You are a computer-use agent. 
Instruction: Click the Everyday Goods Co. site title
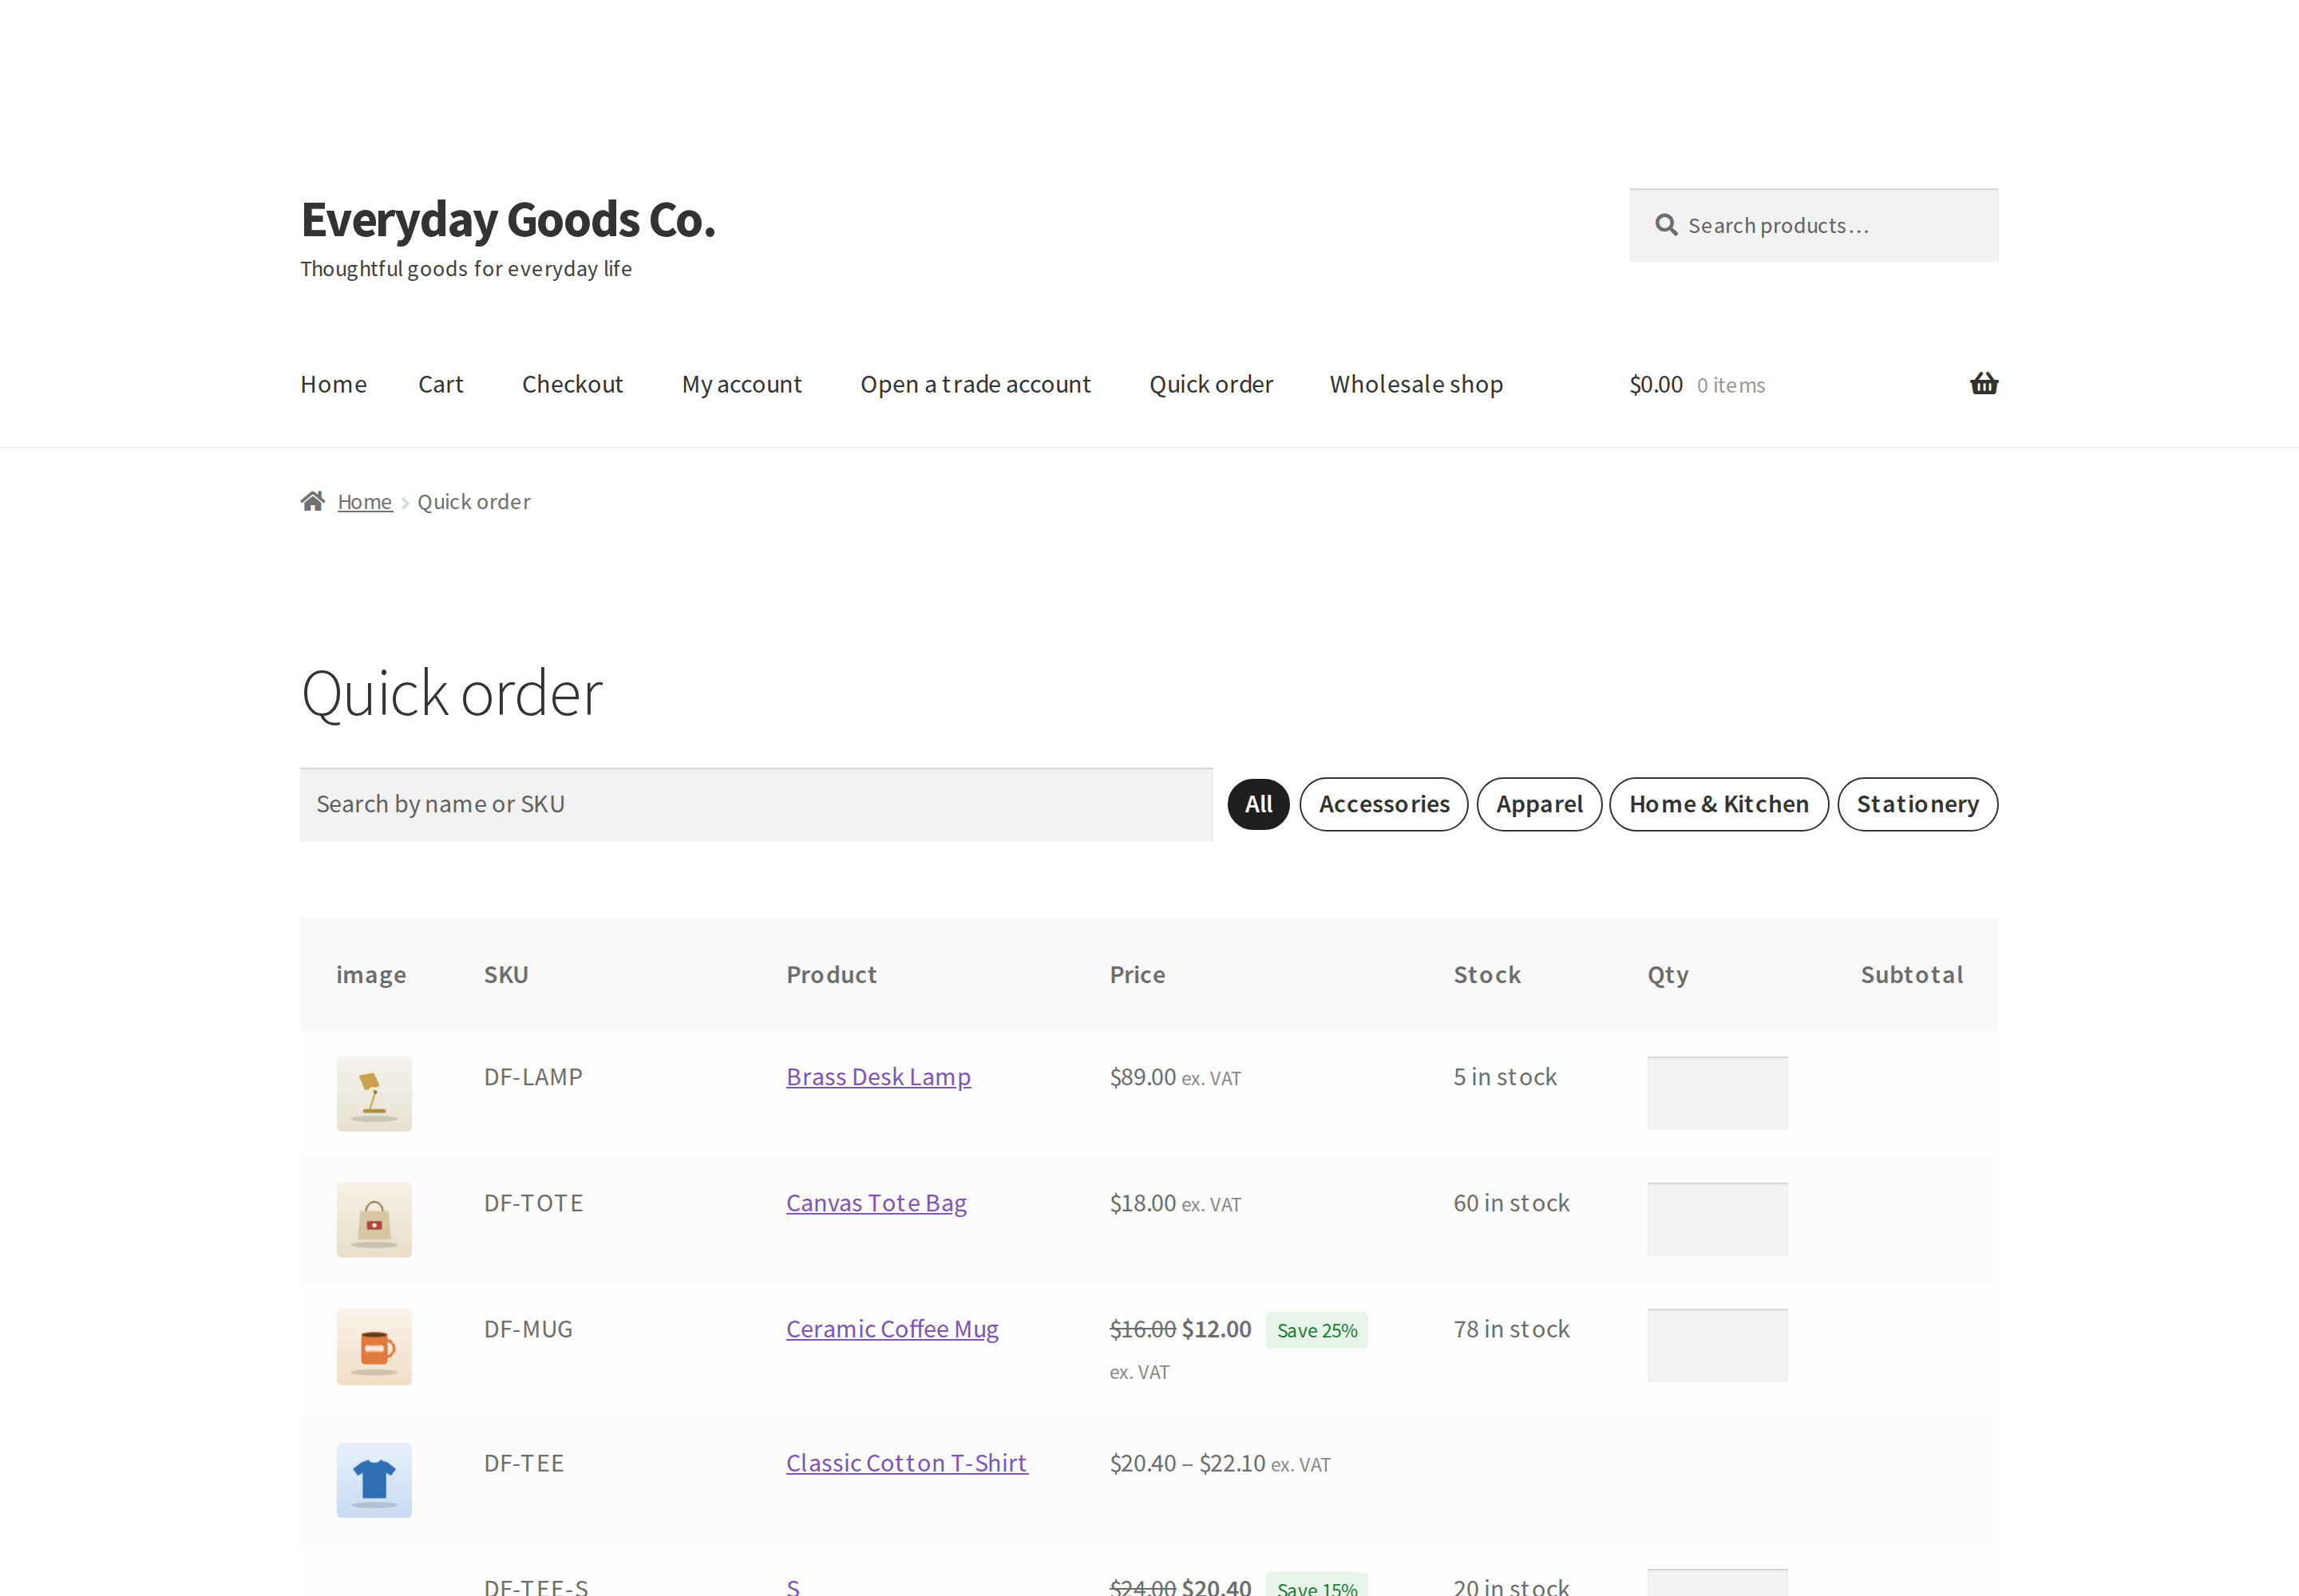(508, 220)
